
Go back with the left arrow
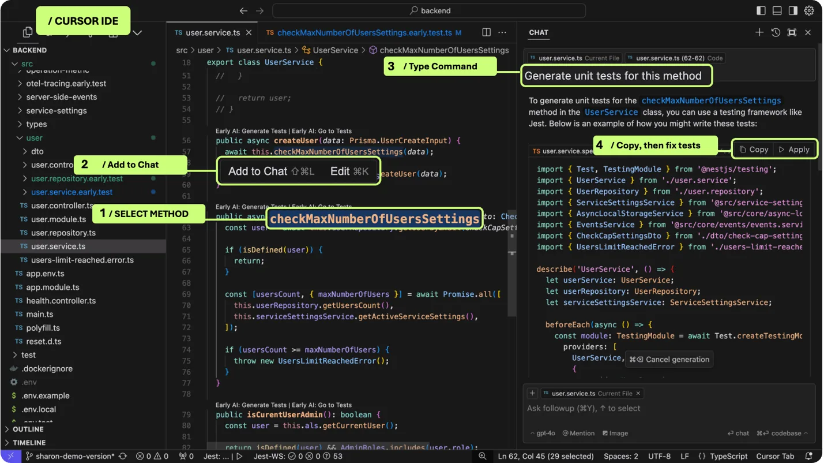pos(243,10)
